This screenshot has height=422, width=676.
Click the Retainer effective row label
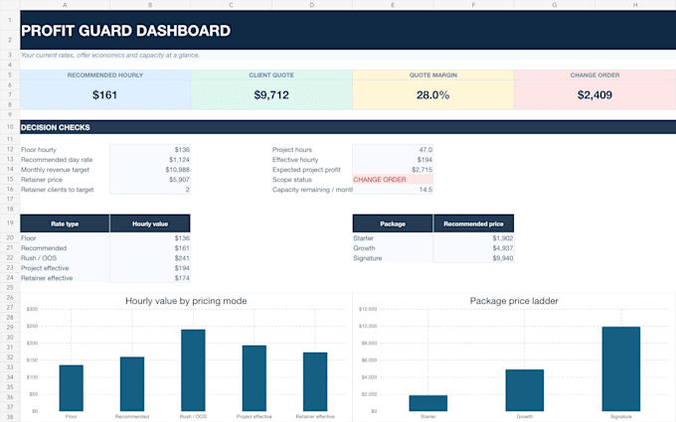pyautogui.click(x=47, y=278)
